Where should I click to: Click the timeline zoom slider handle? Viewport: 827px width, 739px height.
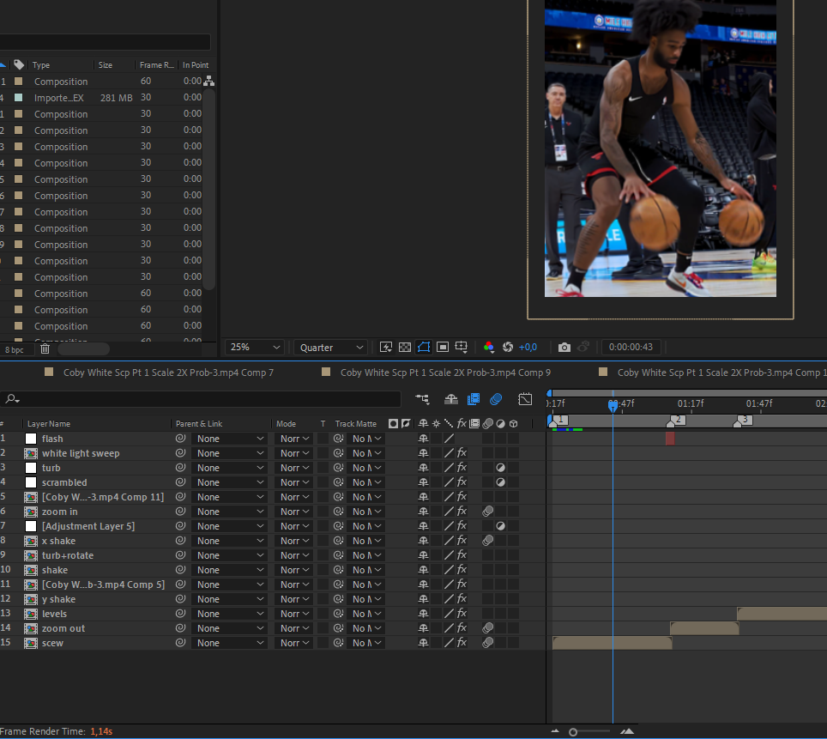tap(573, 731)
